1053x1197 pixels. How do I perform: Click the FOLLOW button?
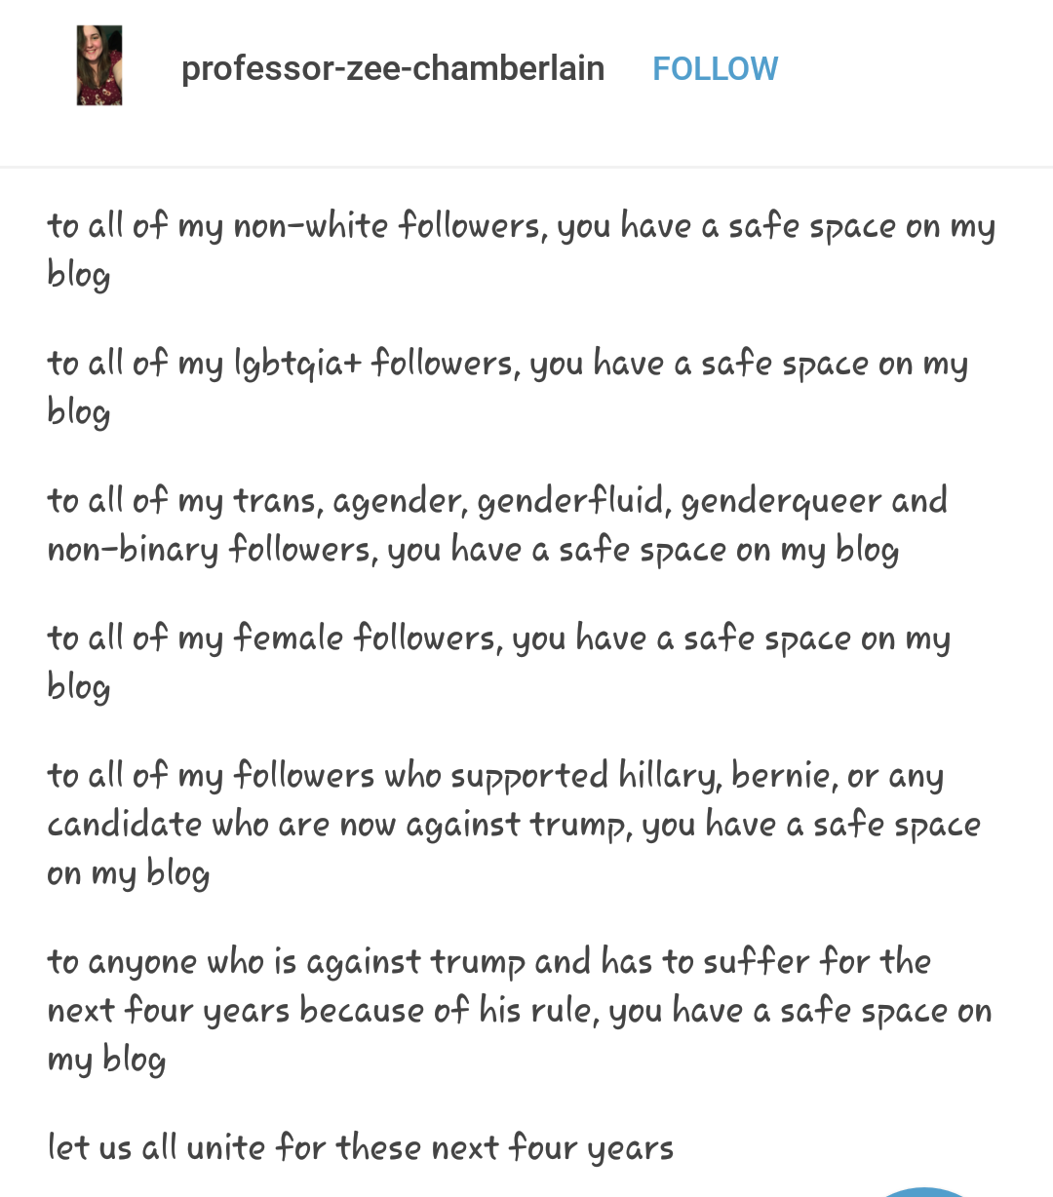coord(715,68)
